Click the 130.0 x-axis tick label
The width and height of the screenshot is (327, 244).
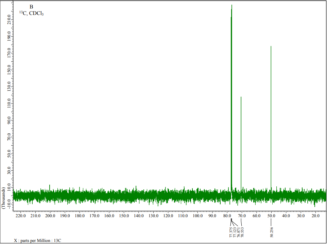point(154,216)
